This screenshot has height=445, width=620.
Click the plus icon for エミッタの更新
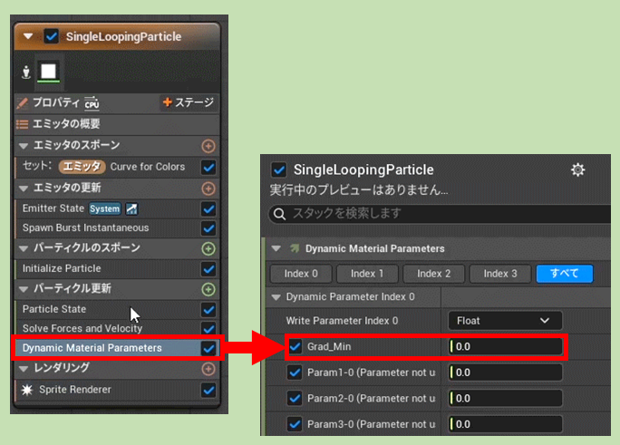pyautogui.click(x=208, y=188)
